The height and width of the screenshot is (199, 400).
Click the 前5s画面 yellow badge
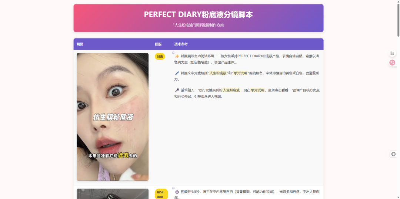(161, 194)
